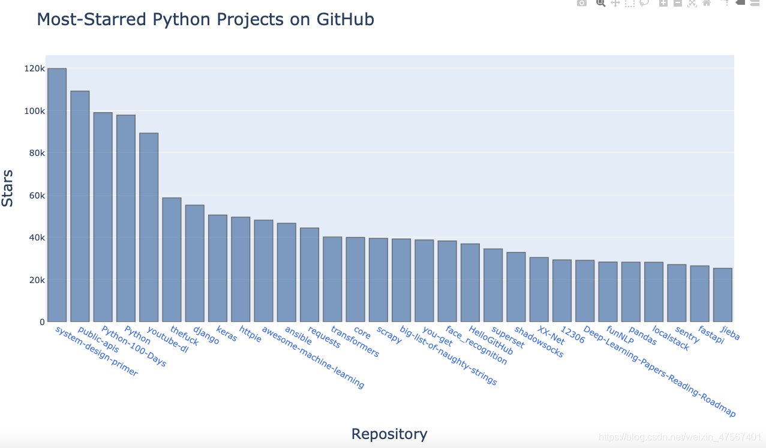Open the localstack repository link
The image size is (766, 448).
click(671, 339)
